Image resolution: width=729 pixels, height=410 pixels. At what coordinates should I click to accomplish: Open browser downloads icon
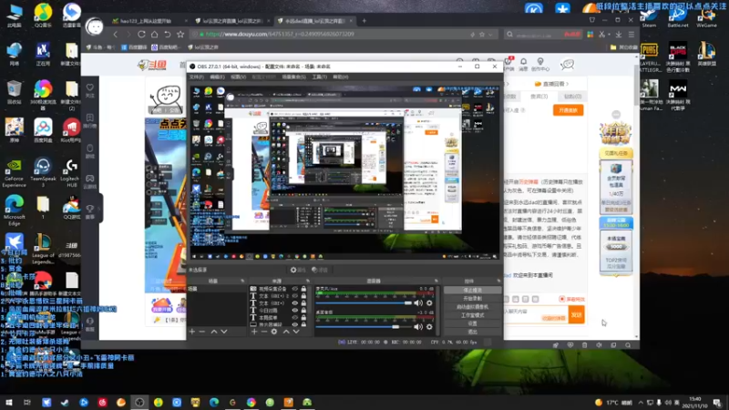619,34
